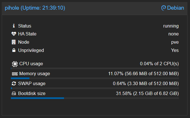Click the pihole uptime title
190x118 pixels.
35,8
